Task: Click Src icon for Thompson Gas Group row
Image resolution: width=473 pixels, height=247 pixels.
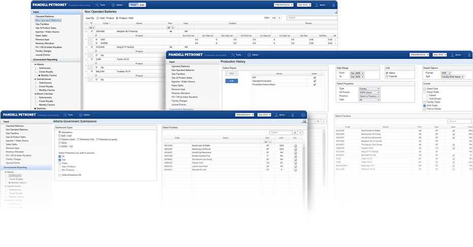Action: tap(295, 160)
